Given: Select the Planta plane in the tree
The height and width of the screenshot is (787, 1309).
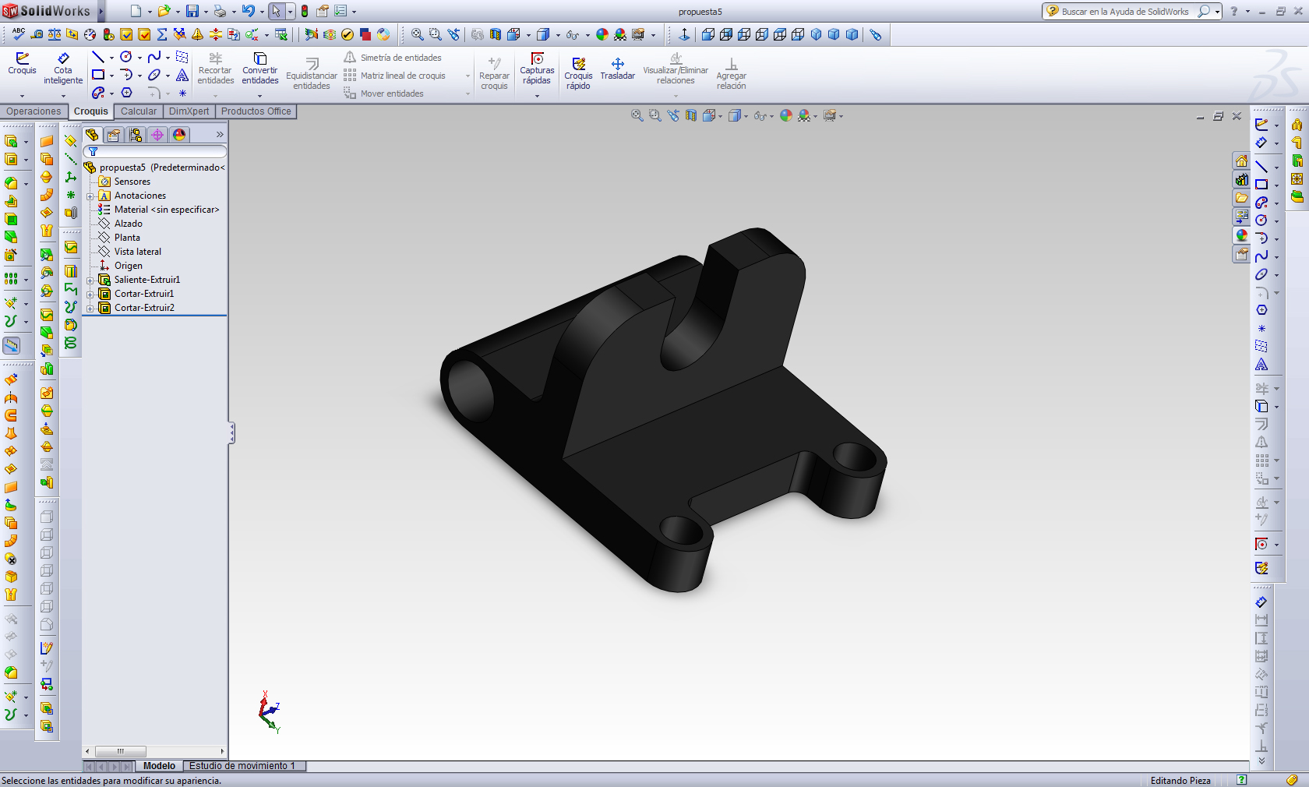Looking at the screenshot, I should [x=127, y=238].
